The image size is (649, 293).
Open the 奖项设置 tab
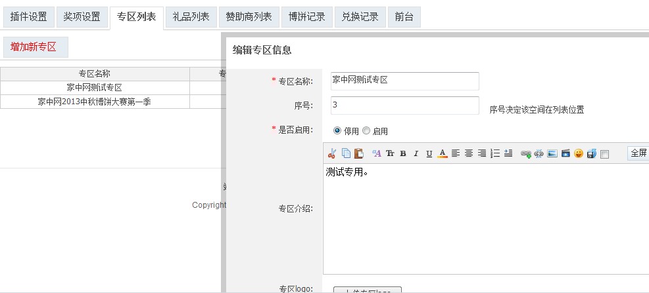pyautogui.click(x=82, y=17)
